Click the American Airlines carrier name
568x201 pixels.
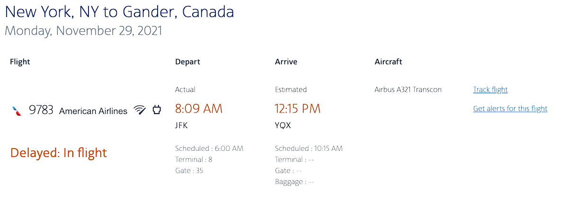point(93,111)
